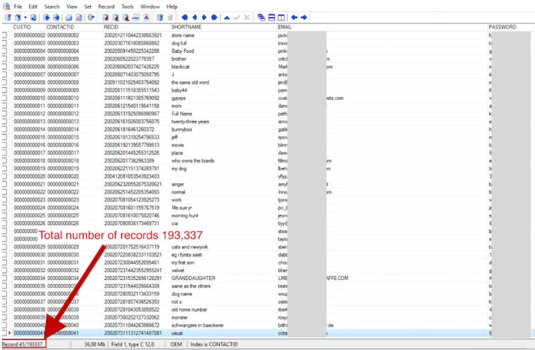Select the 'old home number' shortname cell
This screenshot has height=350, width=535.
coord(223,309)
